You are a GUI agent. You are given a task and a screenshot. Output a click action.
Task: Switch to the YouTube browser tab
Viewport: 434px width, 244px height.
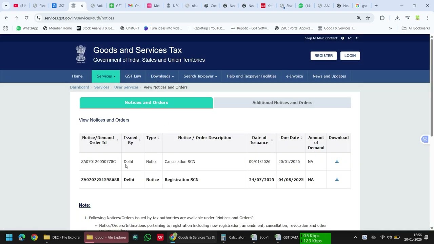pos(20,6)
